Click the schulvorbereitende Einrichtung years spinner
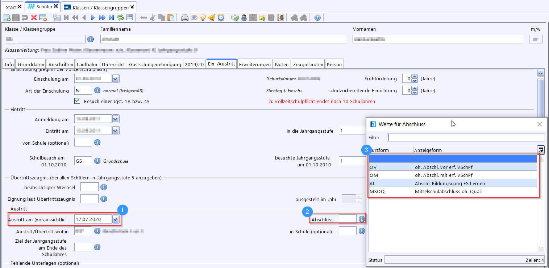The width and height of the screenshot is (549, 268). click(415, 90)
